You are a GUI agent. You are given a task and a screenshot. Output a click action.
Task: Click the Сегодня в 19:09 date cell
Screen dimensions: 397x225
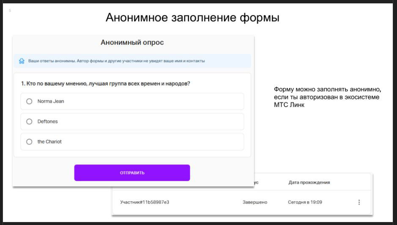click(x=305, y=202)
